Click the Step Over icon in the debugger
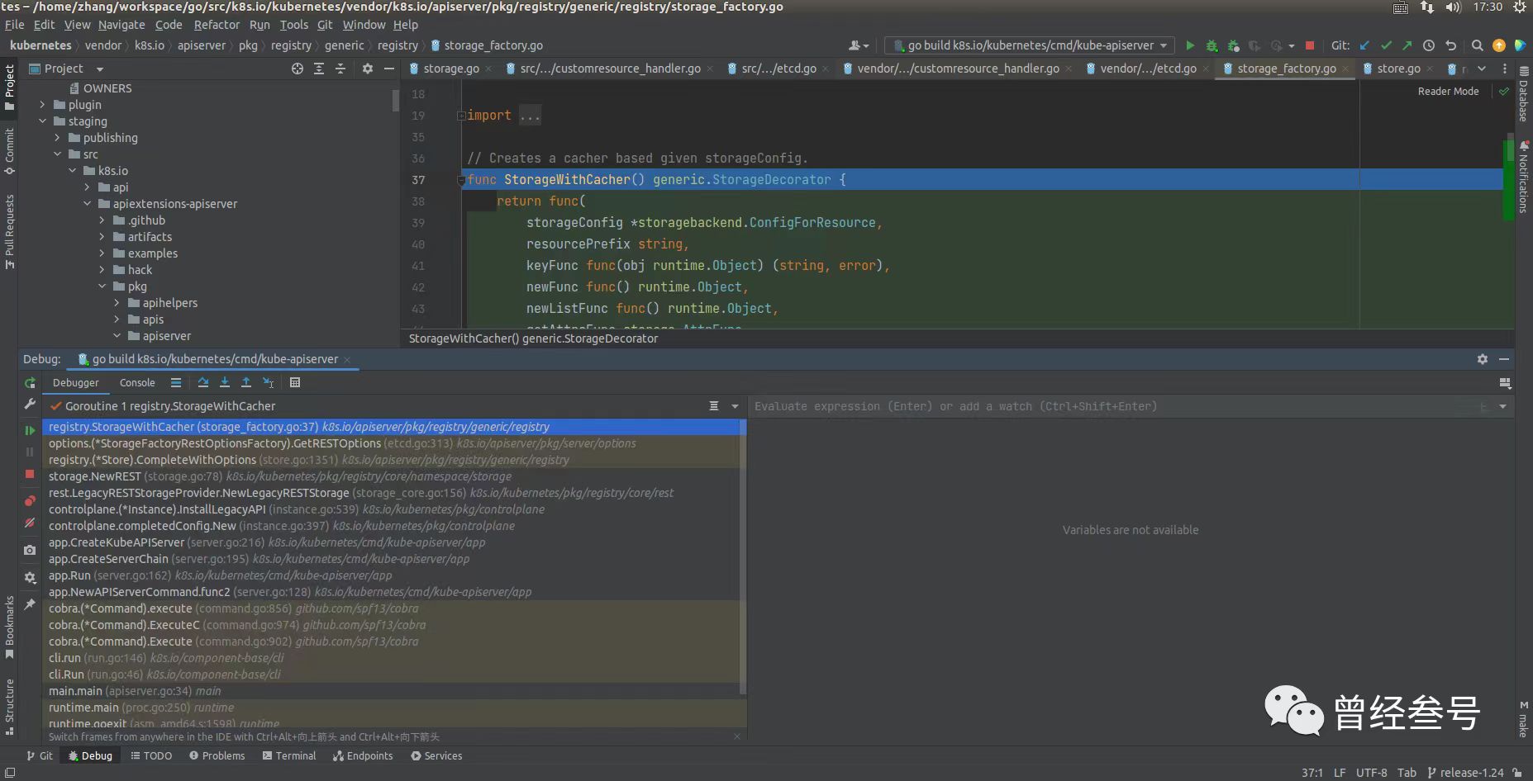Screen dimensions: 1533x781 pyautogui.click(x=203, y=382)
